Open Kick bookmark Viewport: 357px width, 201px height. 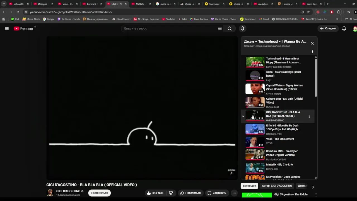(x=15, y=19)
